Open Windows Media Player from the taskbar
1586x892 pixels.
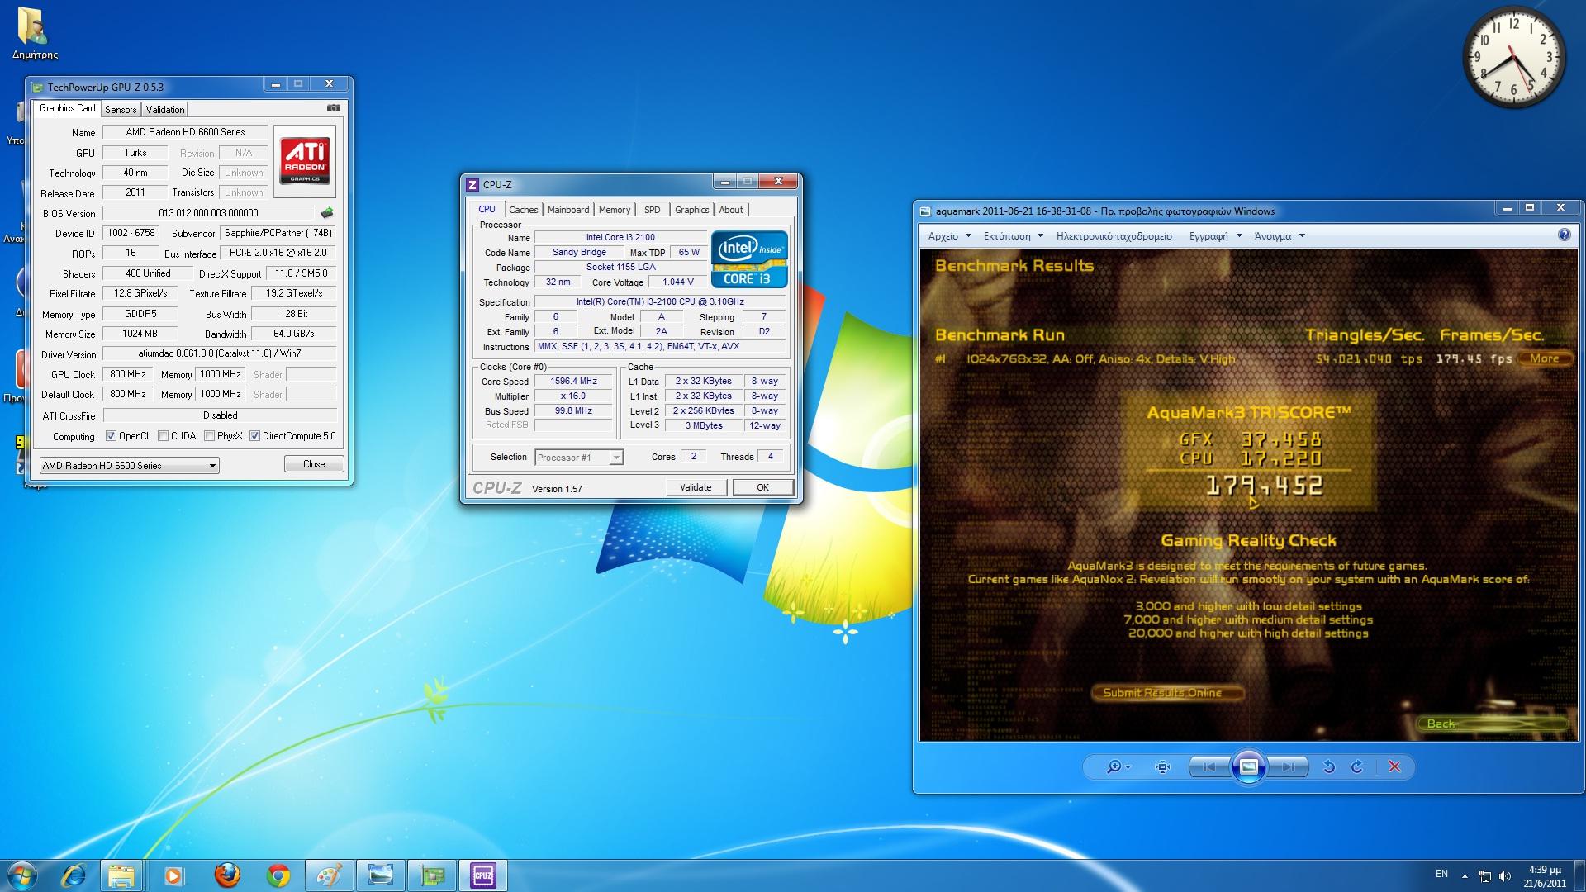(173, 875)
